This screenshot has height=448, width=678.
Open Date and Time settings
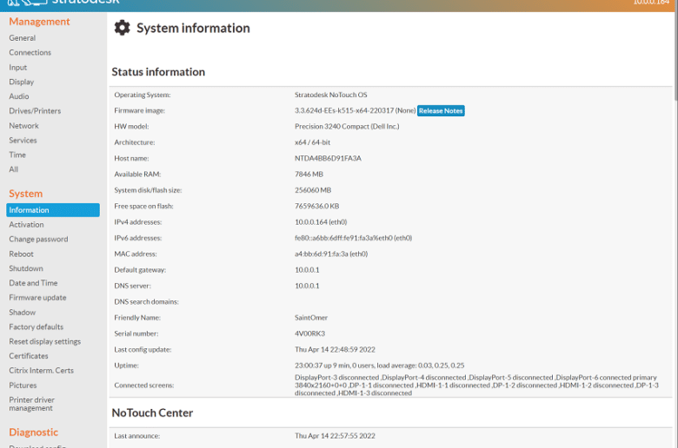tap(33, 283)
